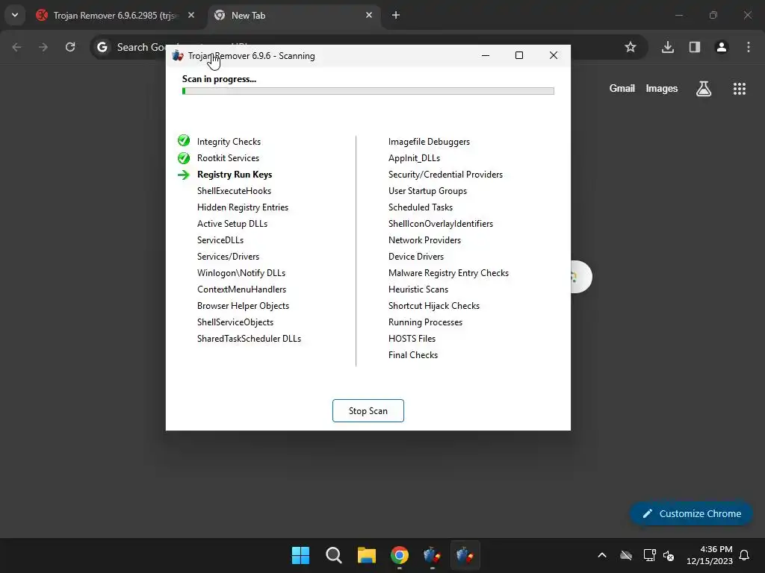Show hidden system tray icons chevron
765x573 pixels.
602,555
